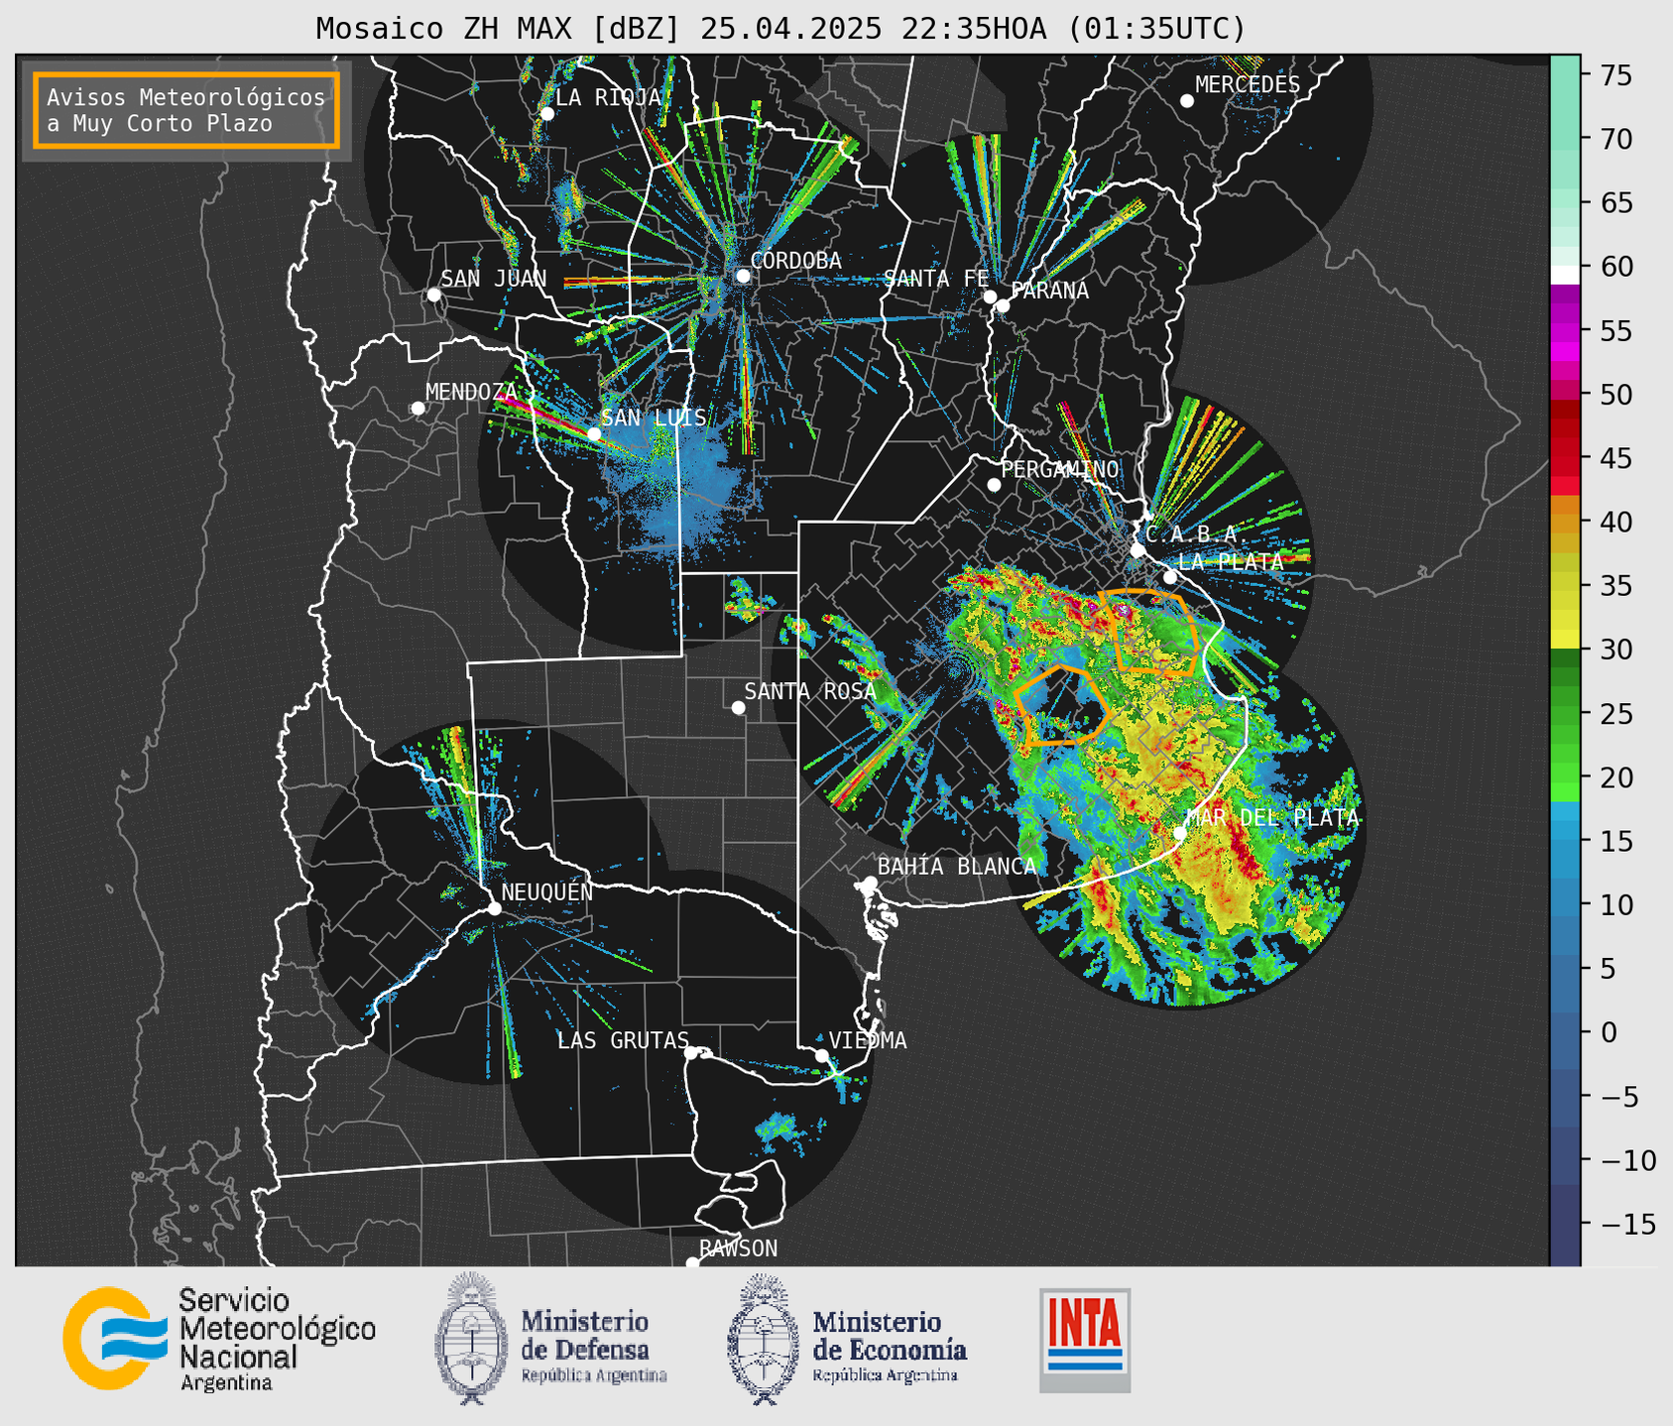Click the −15 scale value label
The image size is (1673, 1426).
1626,1224
